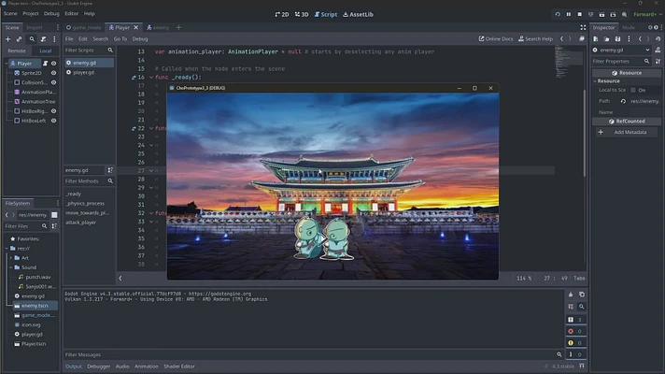The height and width of the screenshot is (374, 665).
Task: Go to next script edit location arrow
Action: tap(570, 39)
